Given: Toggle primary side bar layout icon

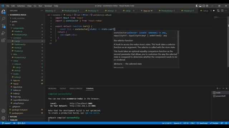Looking at the screenshot, I should (197, 6).
